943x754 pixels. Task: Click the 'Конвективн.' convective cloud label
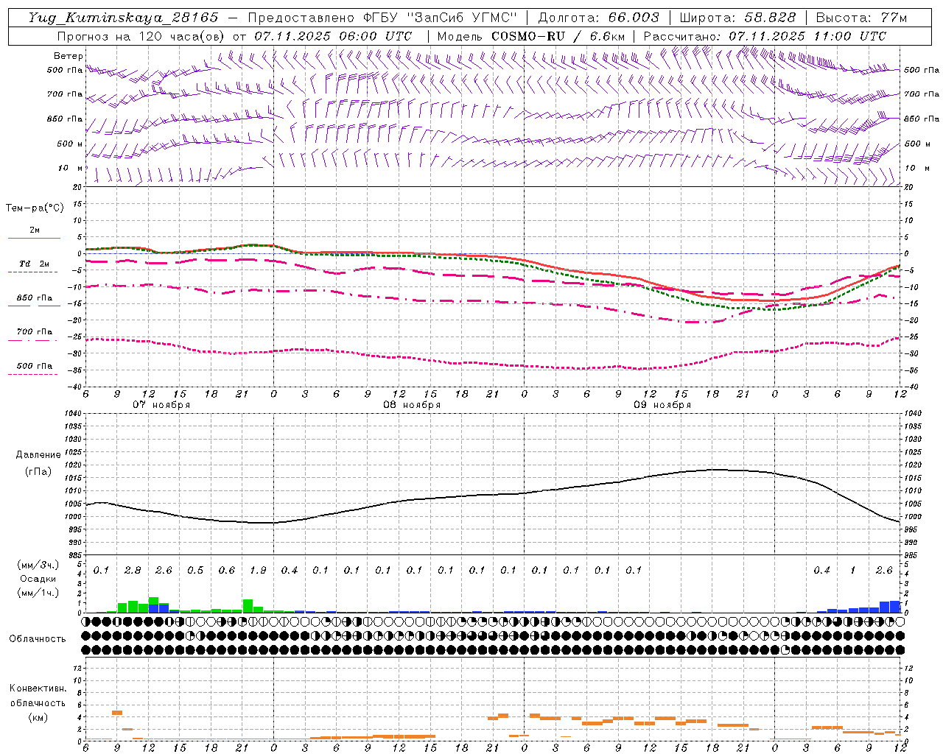pyautogui.click(x=38, y=688)
